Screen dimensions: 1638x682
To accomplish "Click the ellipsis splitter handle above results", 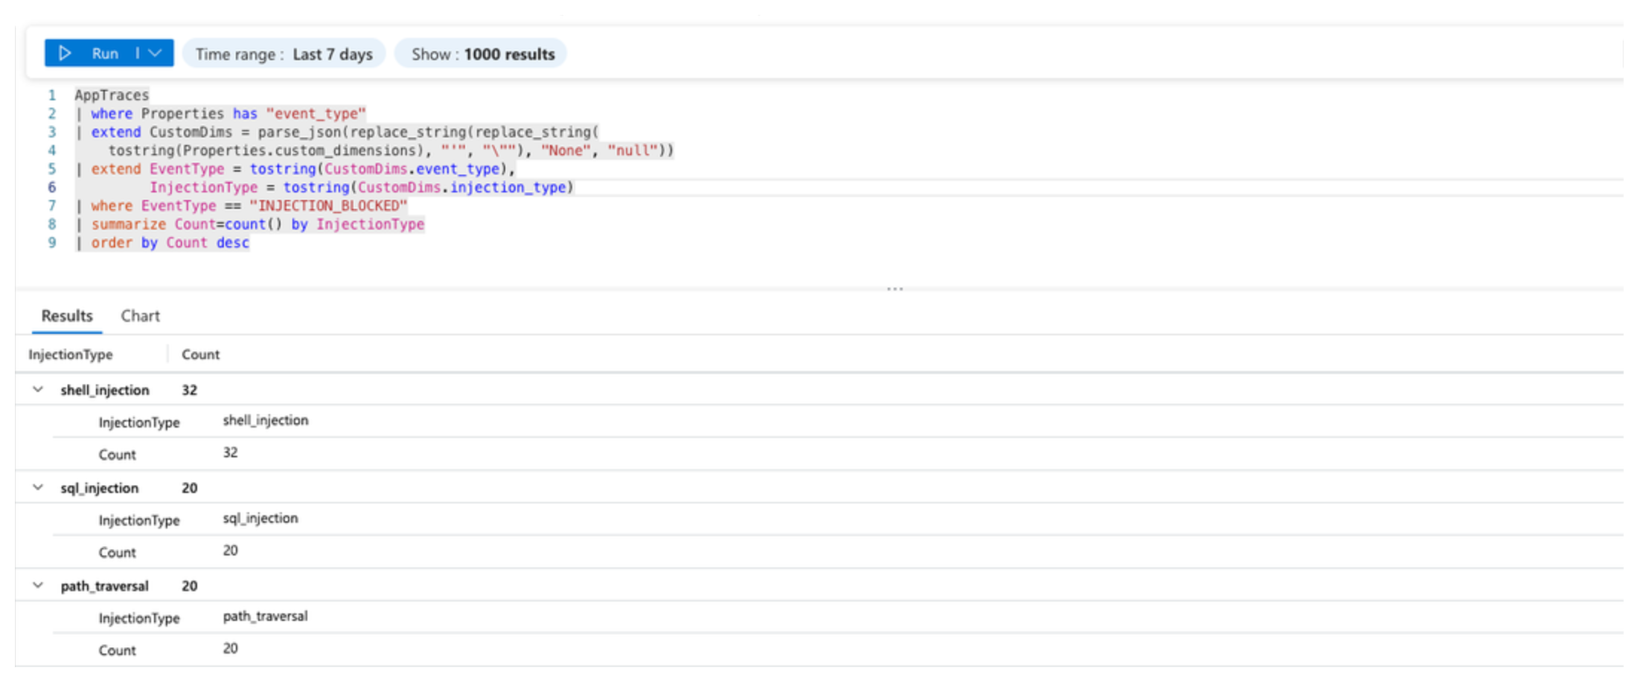I will (x=895, y=289).
